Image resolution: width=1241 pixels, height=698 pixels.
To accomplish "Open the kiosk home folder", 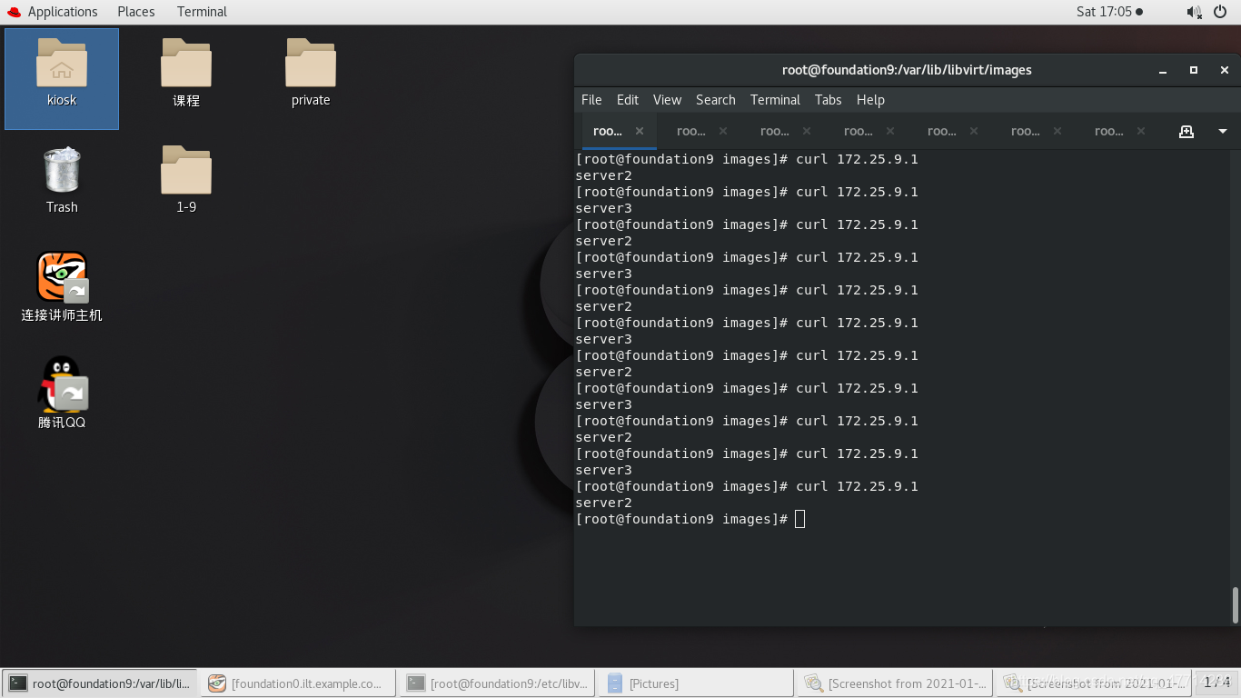I will [x=61, y=65].
